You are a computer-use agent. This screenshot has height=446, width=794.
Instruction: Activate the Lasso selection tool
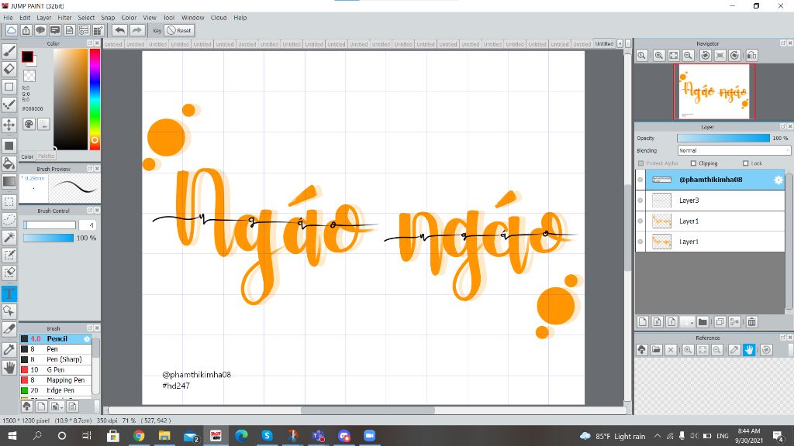coord(9,219)
